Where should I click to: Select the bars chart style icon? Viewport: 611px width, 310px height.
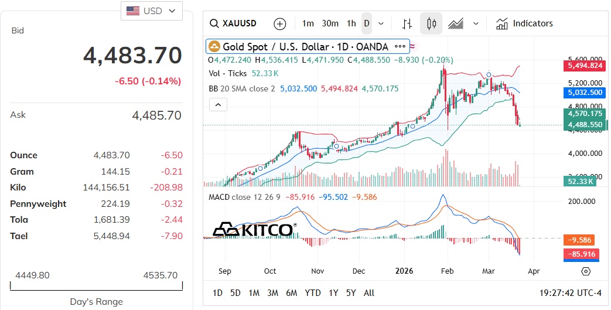pyautogui.click(x=407, y=24)
